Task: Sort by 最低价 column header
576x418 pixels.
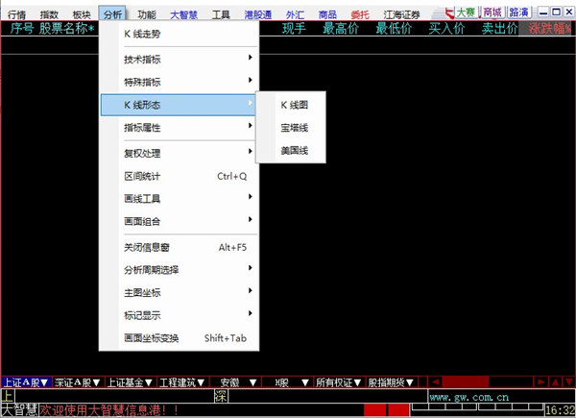Action: point(394,28)
